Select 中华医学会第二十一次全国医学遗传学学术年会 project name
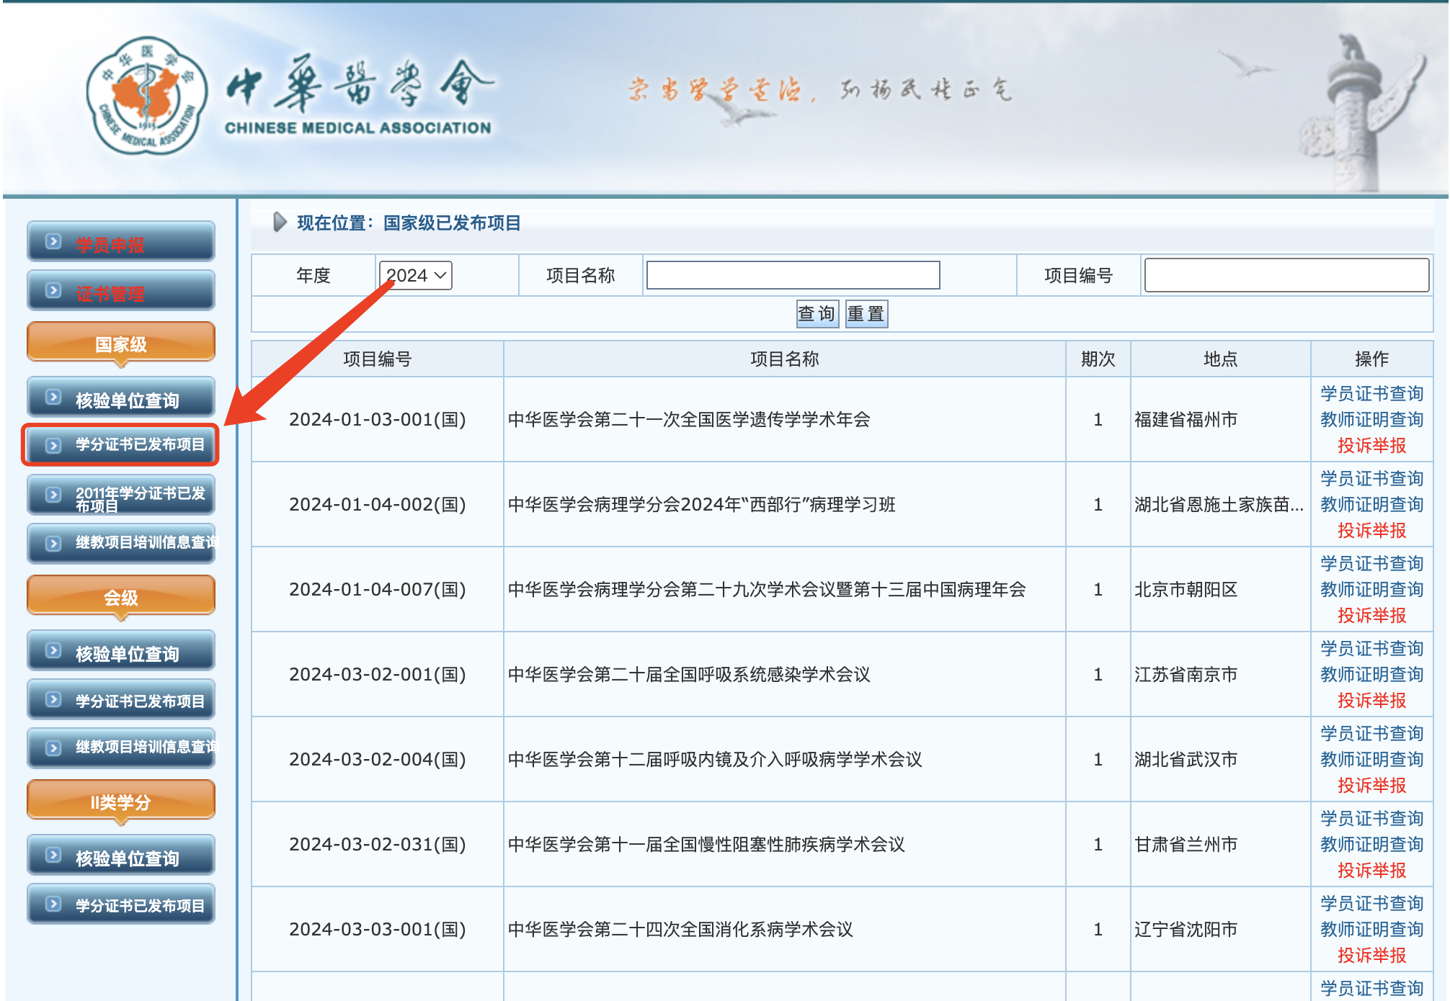This screenshot has height=1001, width=1450. point(689,420)
